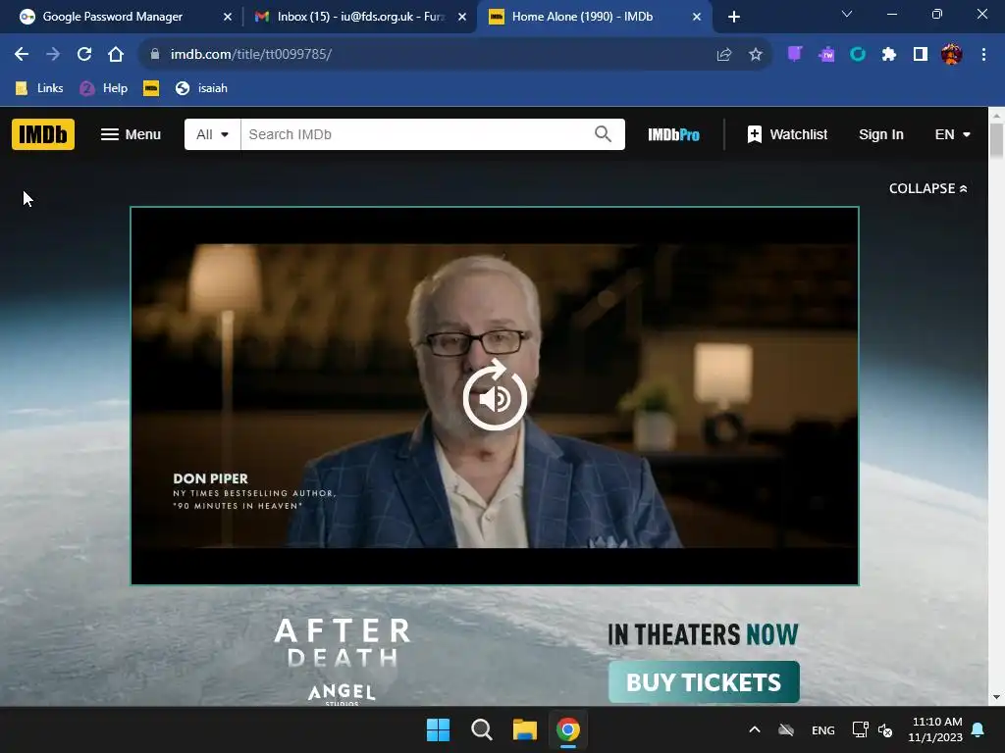The image size is (1005, 753).
Task: Share this page icon
Action: 724,55
